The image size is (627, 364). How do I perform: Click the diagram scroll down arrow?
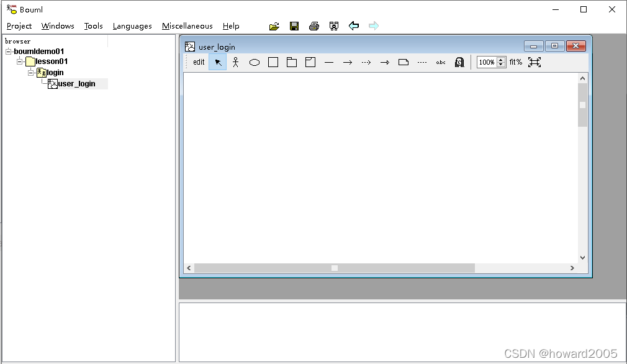[583, 258]
